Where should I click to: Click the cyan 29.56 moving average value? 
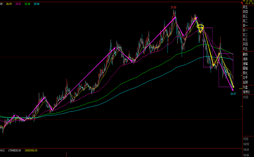point(37,4)
